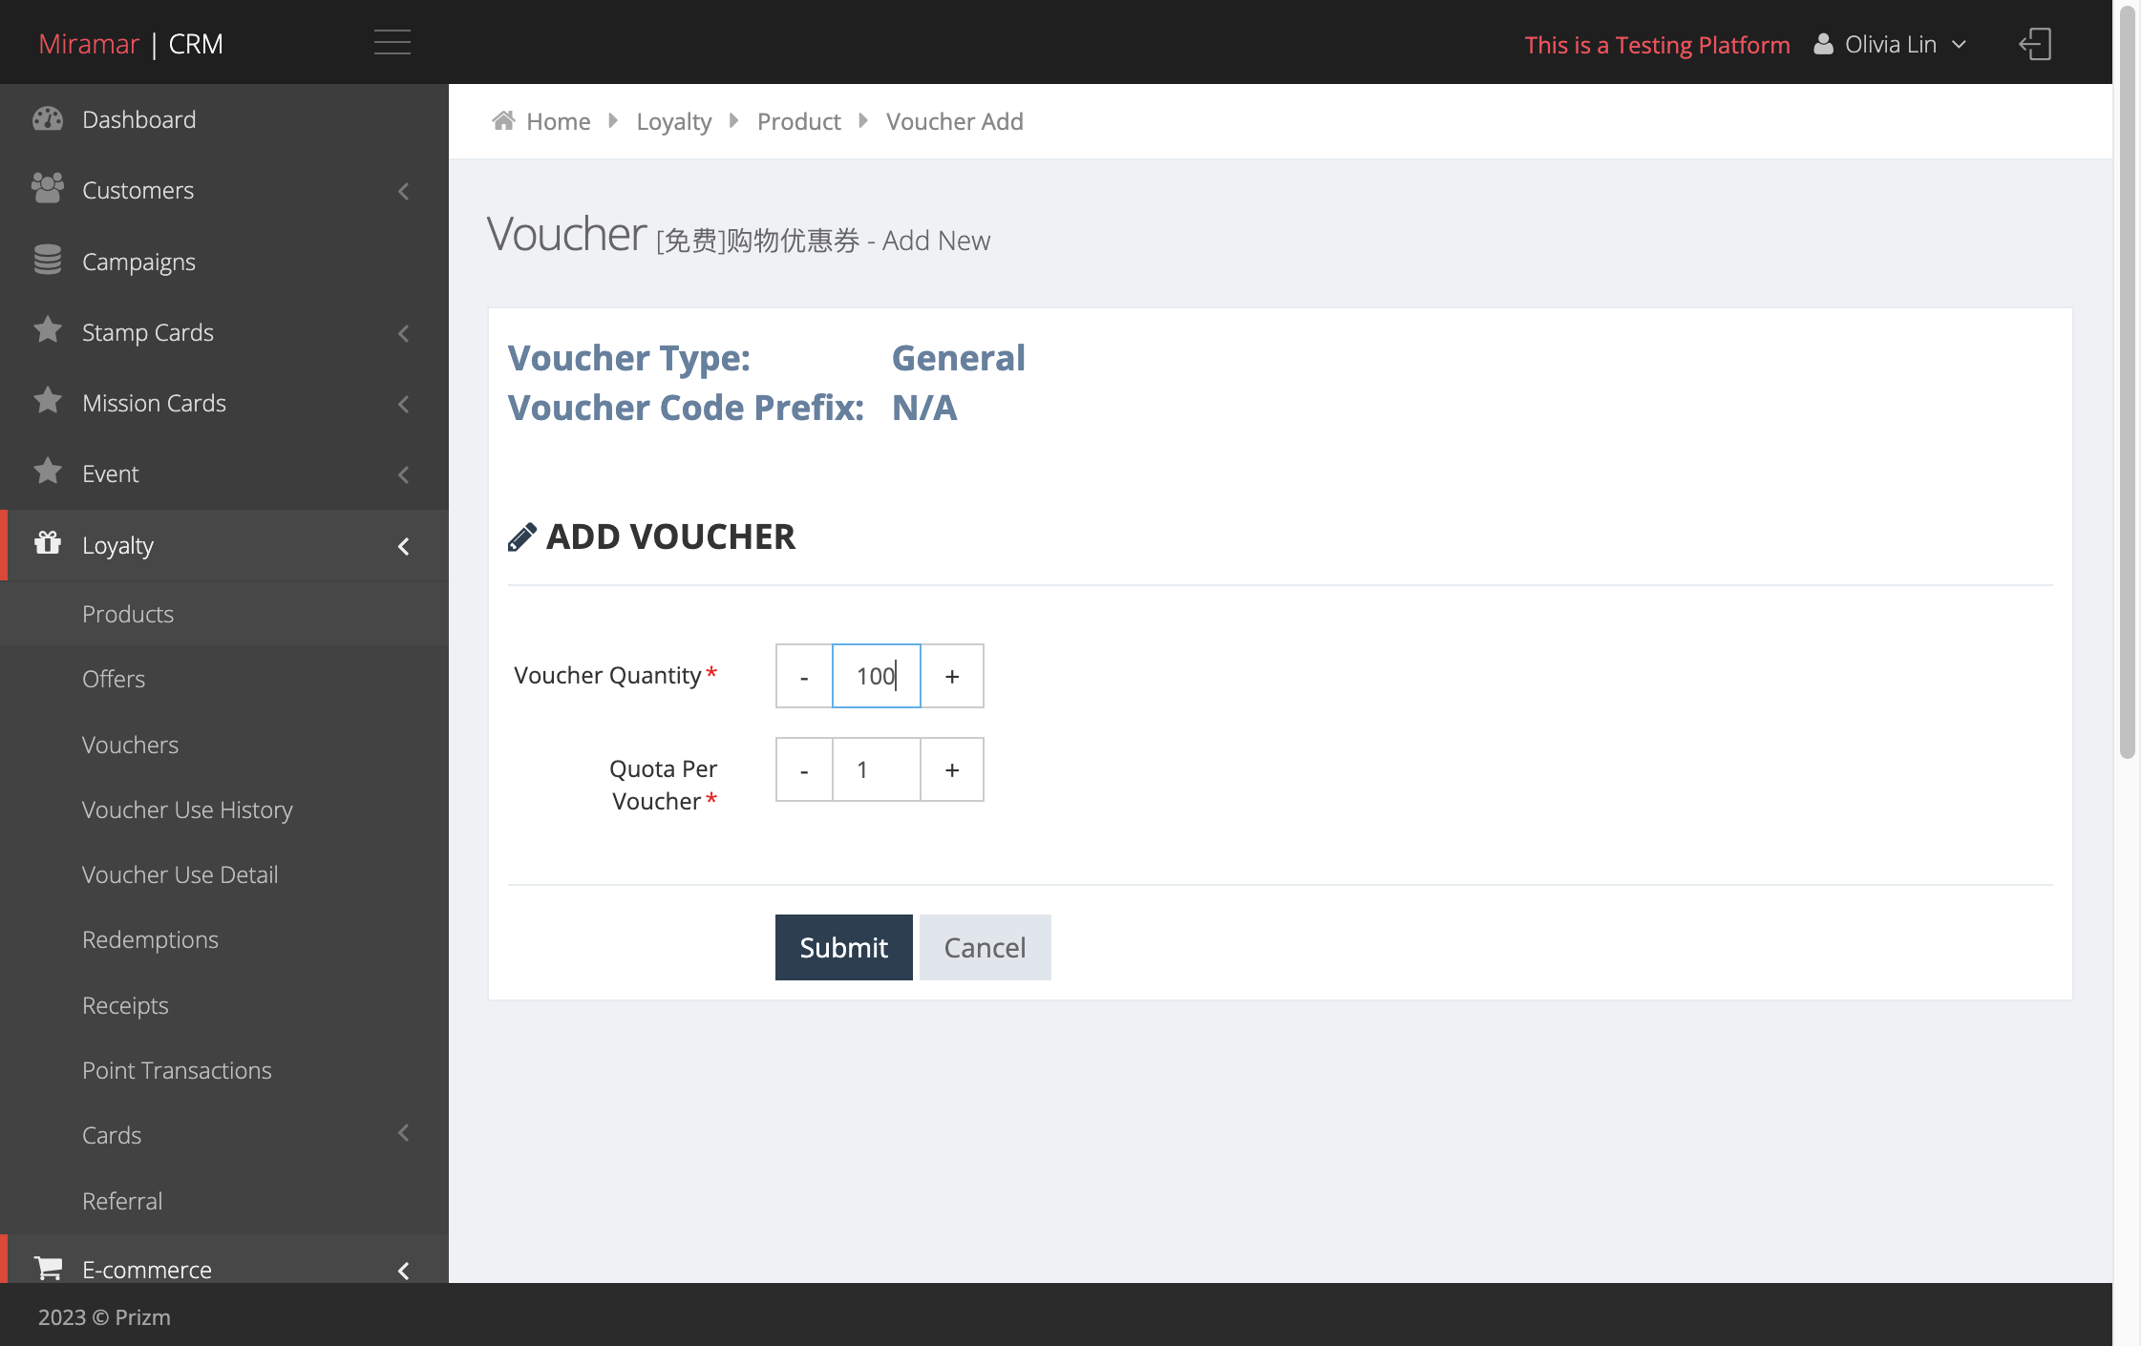Viewport: 2141px width, 1346px height.
Task: Click the Loyalty gift icon
Action: [48, 543]
